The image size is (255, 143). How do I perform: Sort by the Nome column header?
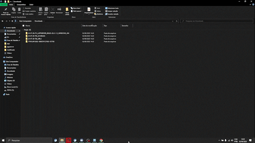[28, 26]
